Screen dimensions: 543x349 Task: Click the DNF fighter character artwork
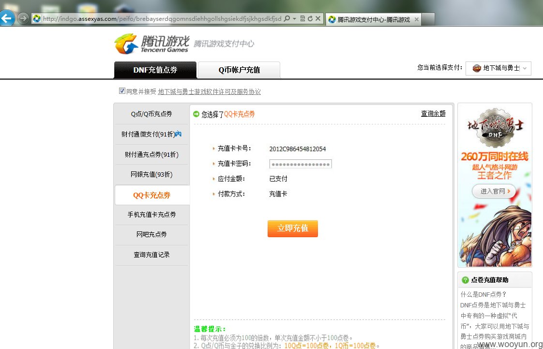495,237
